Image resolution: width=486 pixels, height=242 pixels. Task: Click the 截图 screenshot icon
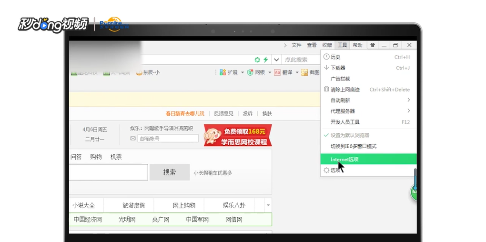(304, 72)
